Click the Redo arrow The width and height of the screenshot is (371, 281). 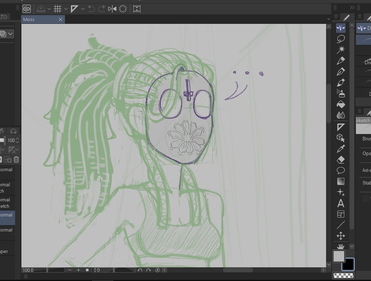102,9
